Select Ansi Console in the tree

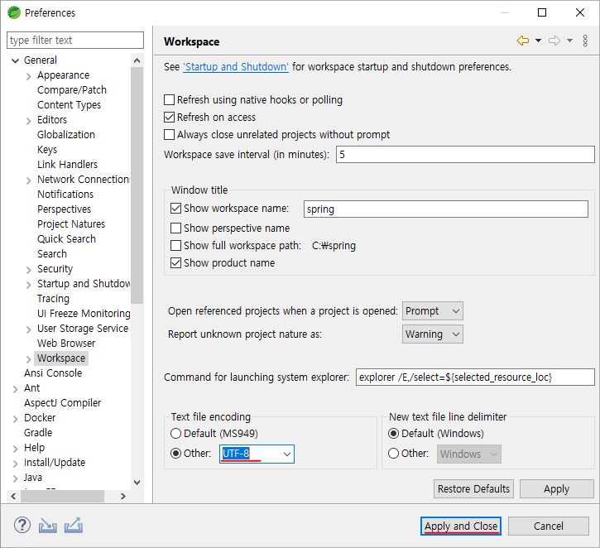click(53, 373)
